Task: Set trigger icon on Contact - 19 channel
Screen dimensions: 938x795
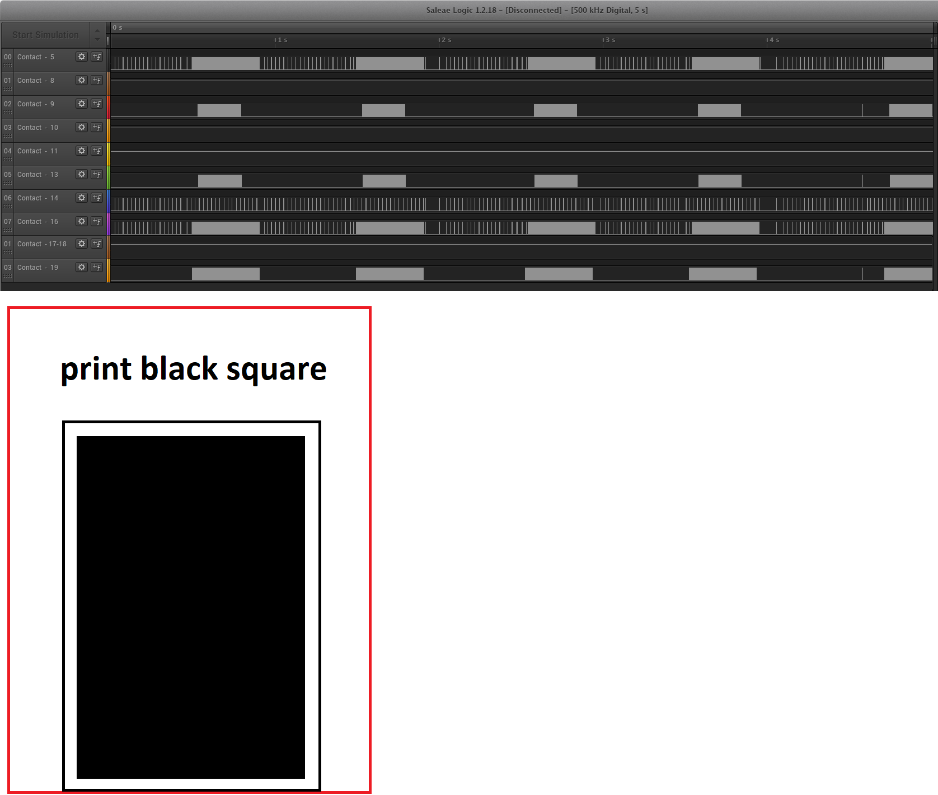Action: 97,267
